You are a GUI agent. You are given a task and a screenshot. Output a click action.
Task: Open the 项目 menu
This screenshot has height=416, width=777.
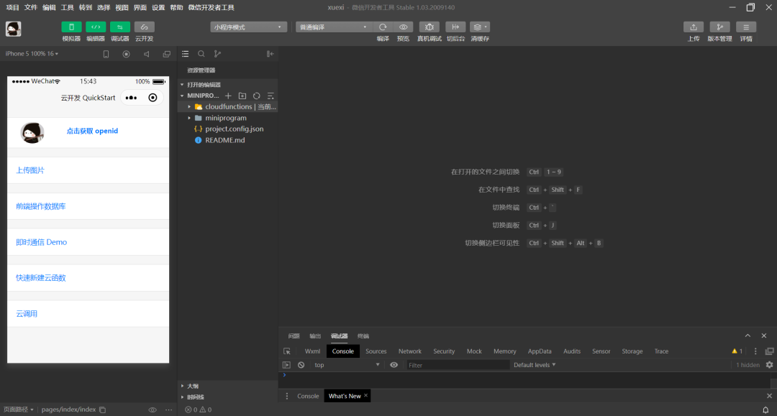12,7
